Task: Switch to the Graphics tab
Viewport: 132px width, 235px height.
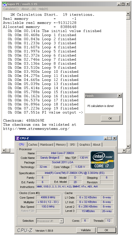Action: coord(84,145)
